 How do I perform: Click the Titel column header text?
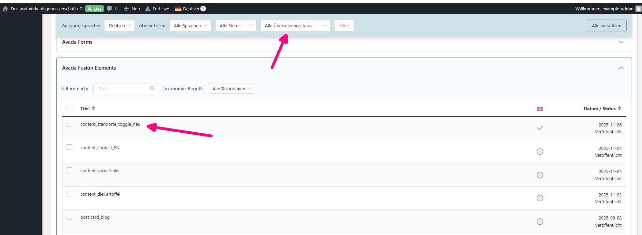click(85, 109)
